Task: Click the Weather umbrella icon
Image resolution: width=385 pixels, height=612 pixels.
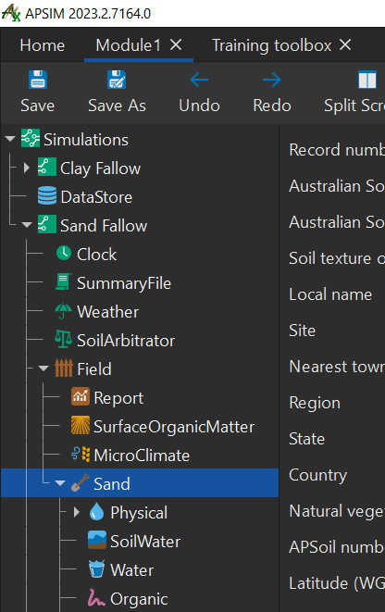Action: pyautogui.click(x=63, y=311)
